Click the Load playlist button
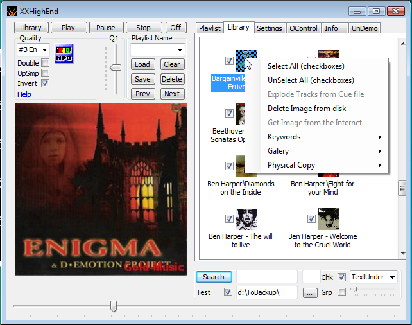 pos(142,64)
